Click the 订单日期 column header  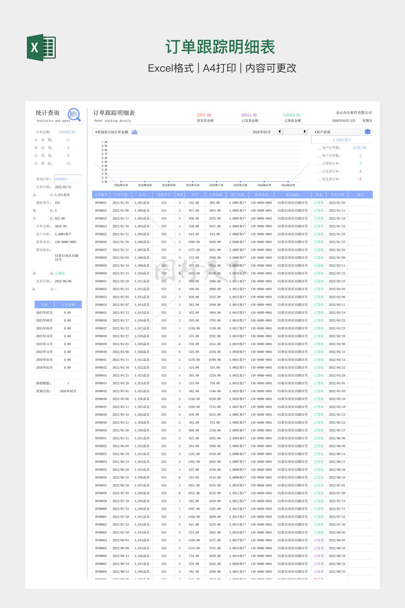[x=121, y=195]
